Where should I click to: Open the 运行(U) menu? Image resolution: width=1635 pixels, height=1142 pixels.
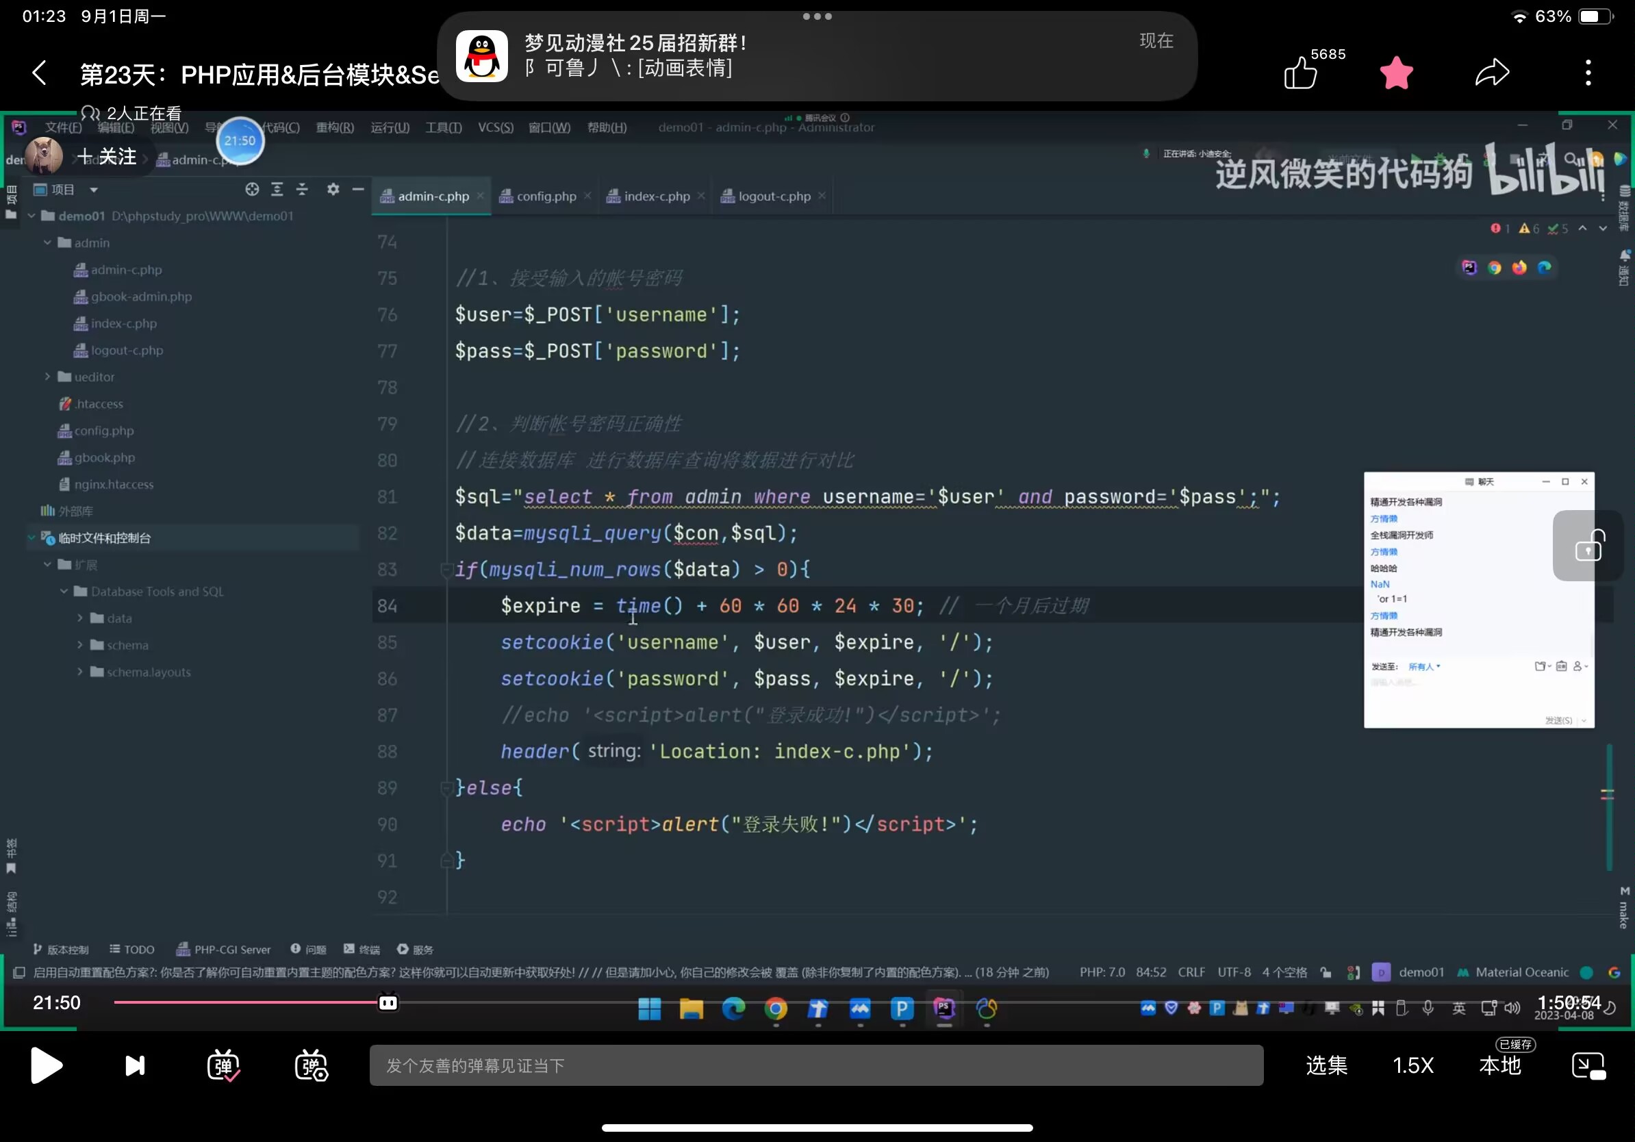tap(390, 127)
